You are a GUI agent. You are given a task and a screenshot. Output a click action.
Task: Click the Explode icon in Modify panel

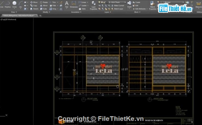pyautogui.click(x=61, y=6)
